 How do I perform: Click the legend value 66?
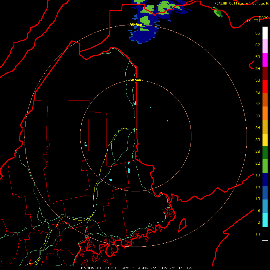(258, 33)
